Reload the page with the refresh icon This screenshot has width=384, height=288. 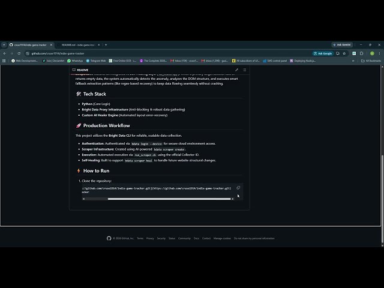click(19, 53)
